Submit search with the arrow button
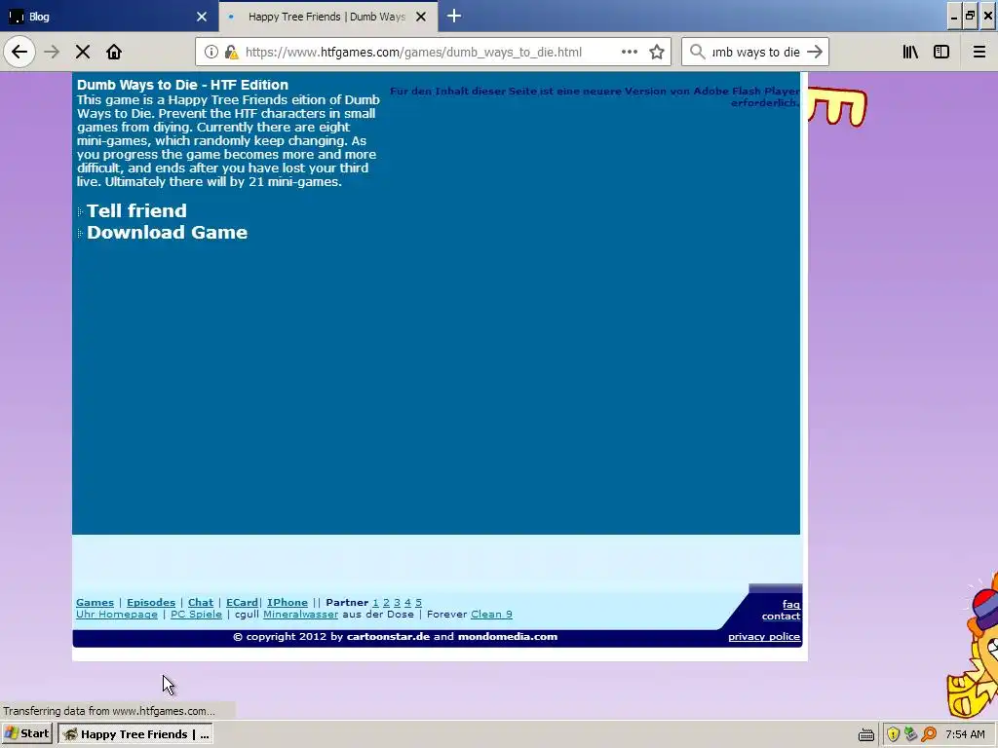 pos(815,52)
